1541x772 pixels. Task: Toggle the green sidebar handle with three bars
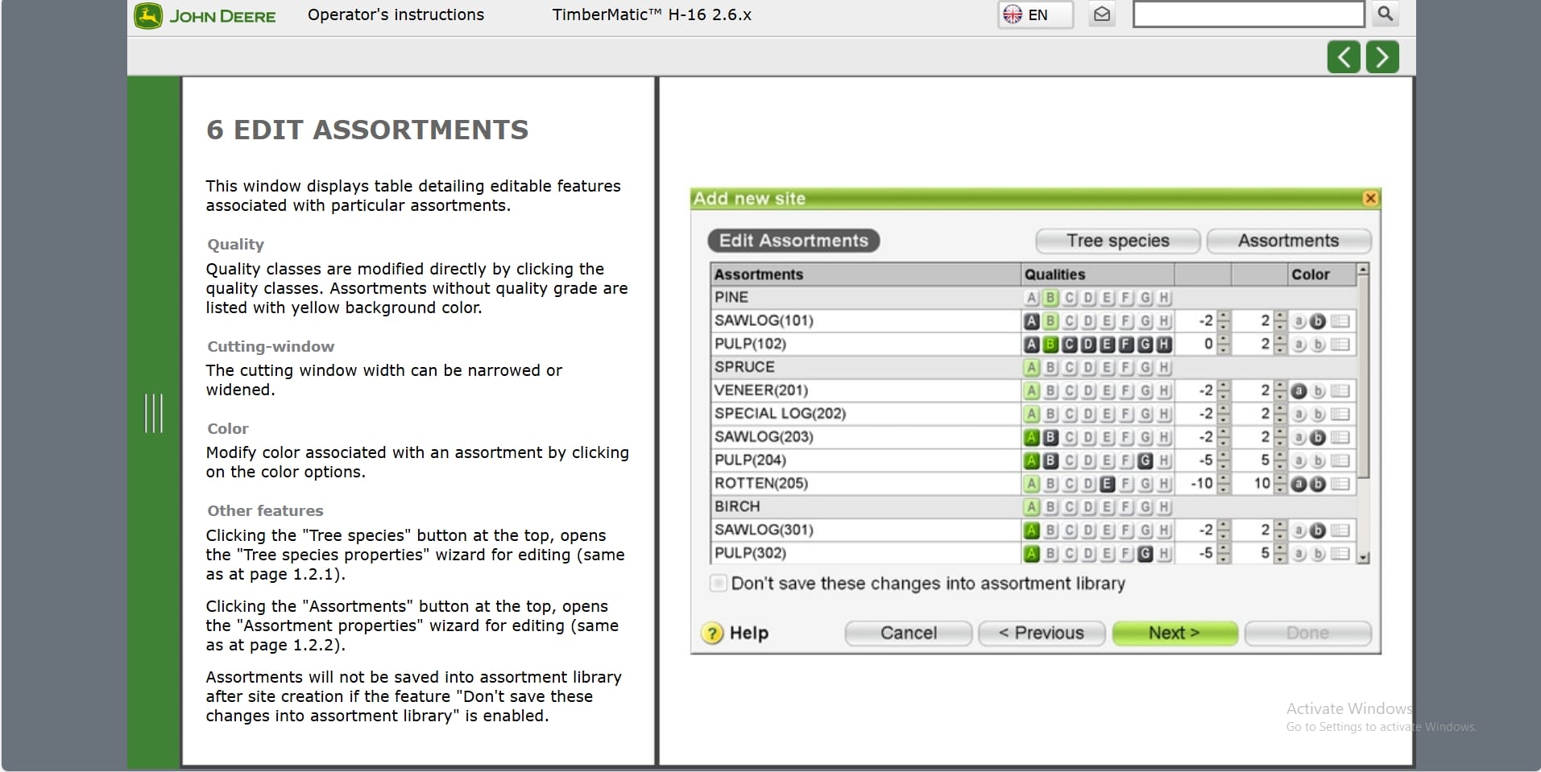click(153, 413)
